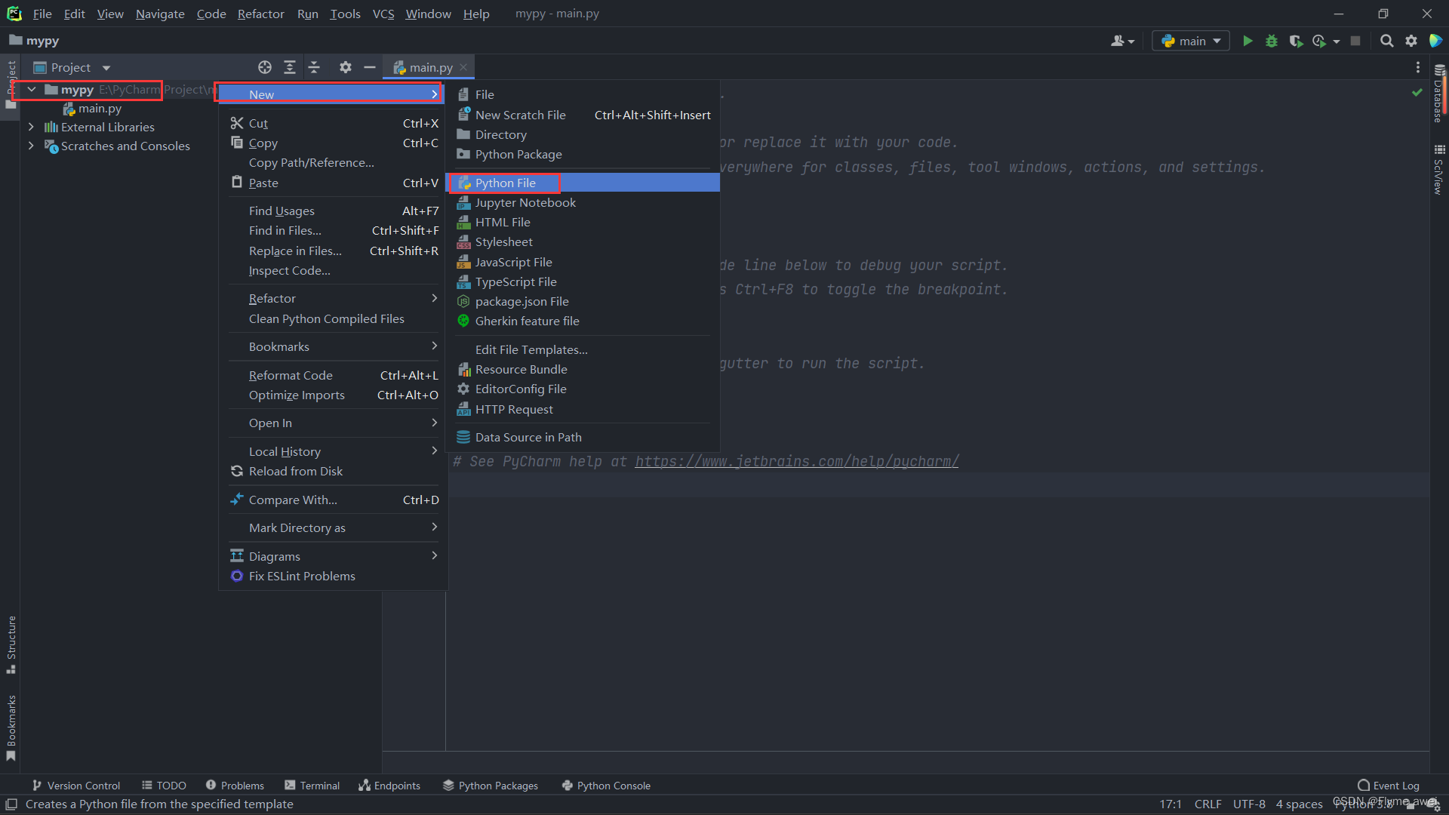Click the Search Everywhere magnifier icon
Image resolution: width=1449 pixels, height=815 pixels.
[1386, 41]
